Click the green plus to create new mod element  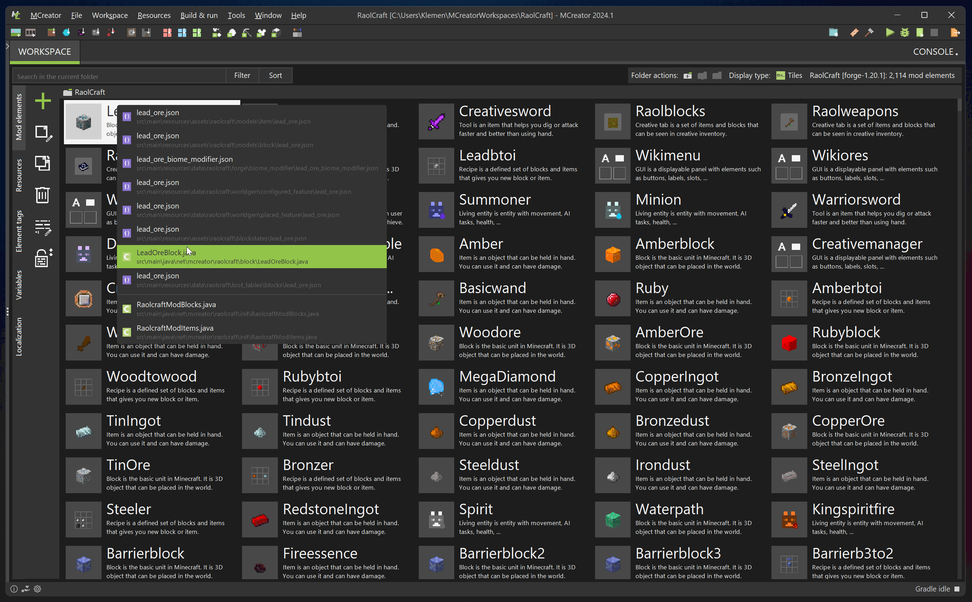(x=43, y=100)
